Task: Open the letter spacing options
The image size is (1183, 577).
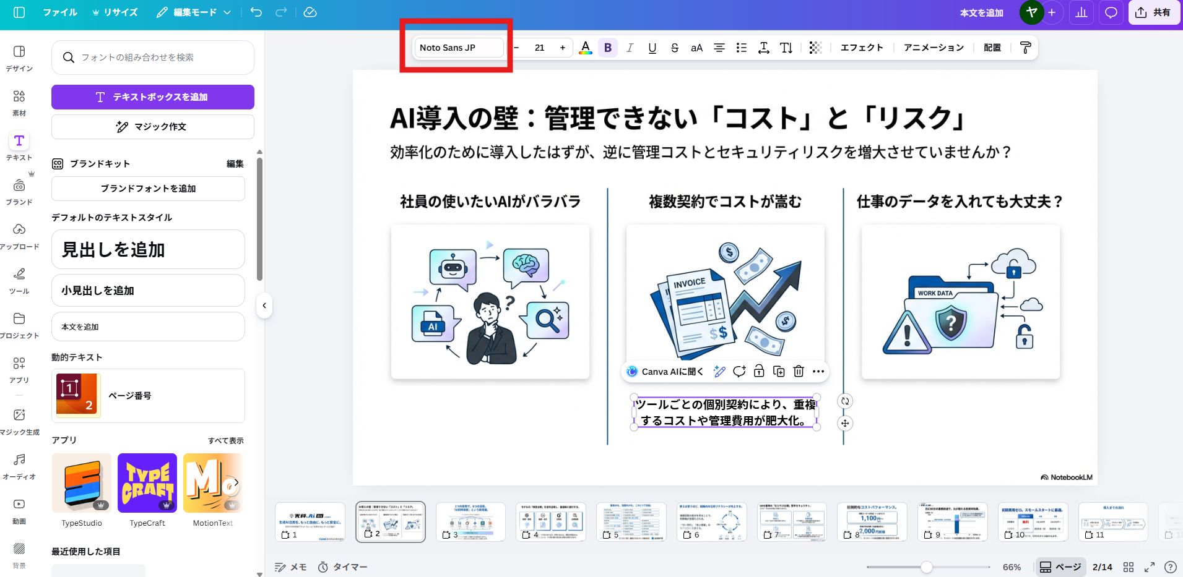Action: click(x=763, y=47)
